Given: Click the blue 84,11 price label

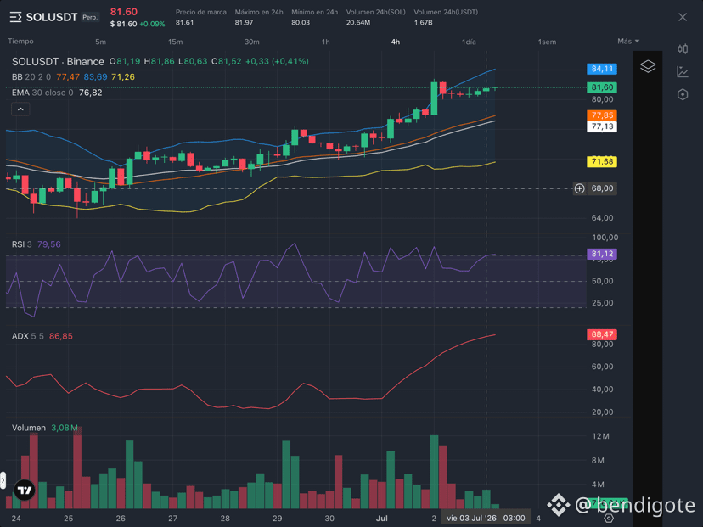Looking at the screenshot, I should (602, 69).
